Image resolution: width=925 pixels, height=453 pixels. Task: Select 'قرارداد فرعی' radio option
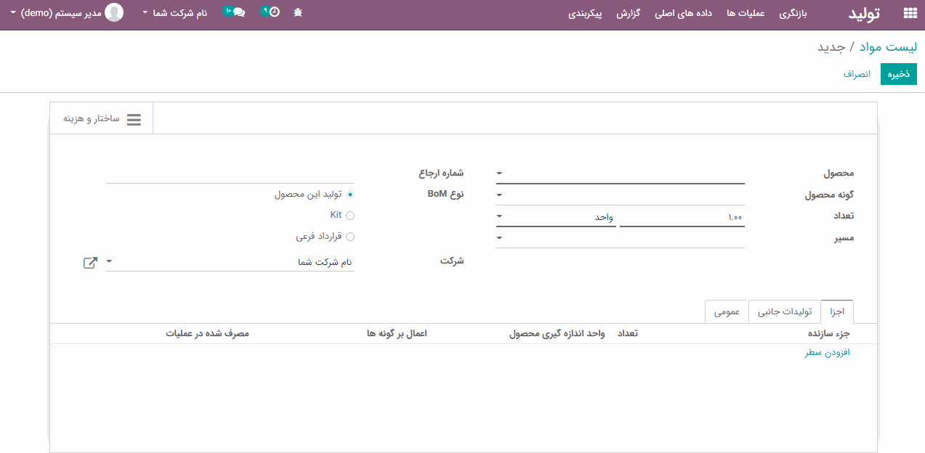pos(350,237)
